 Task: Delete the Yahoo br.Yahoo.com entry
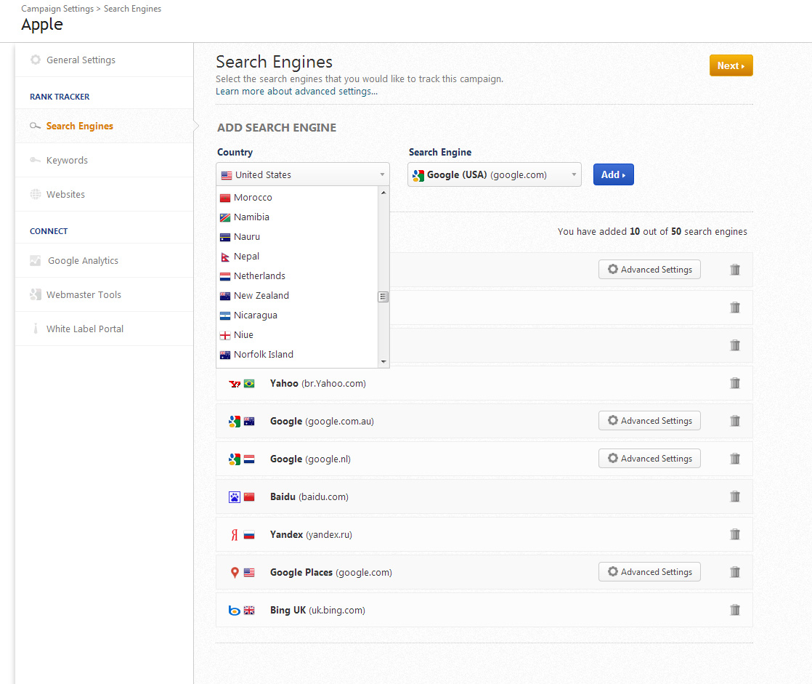(x=734, y=383)
